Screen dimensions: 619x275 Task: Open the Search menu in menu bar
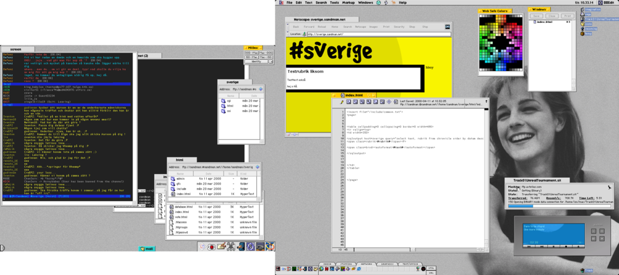(x=321, y=3)
